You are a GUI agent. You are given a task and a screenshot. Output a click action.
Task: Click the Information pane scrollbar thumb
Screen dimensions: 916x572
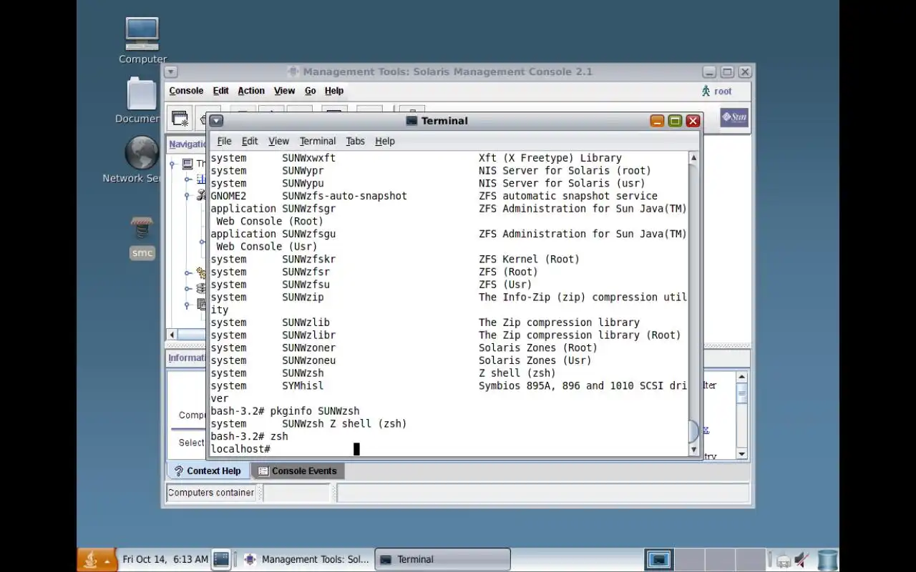(742, 393)
